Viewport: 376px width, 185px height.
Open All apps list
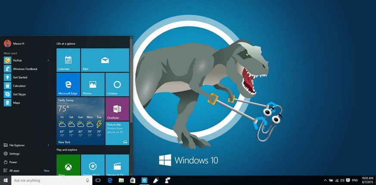[26, 171]
